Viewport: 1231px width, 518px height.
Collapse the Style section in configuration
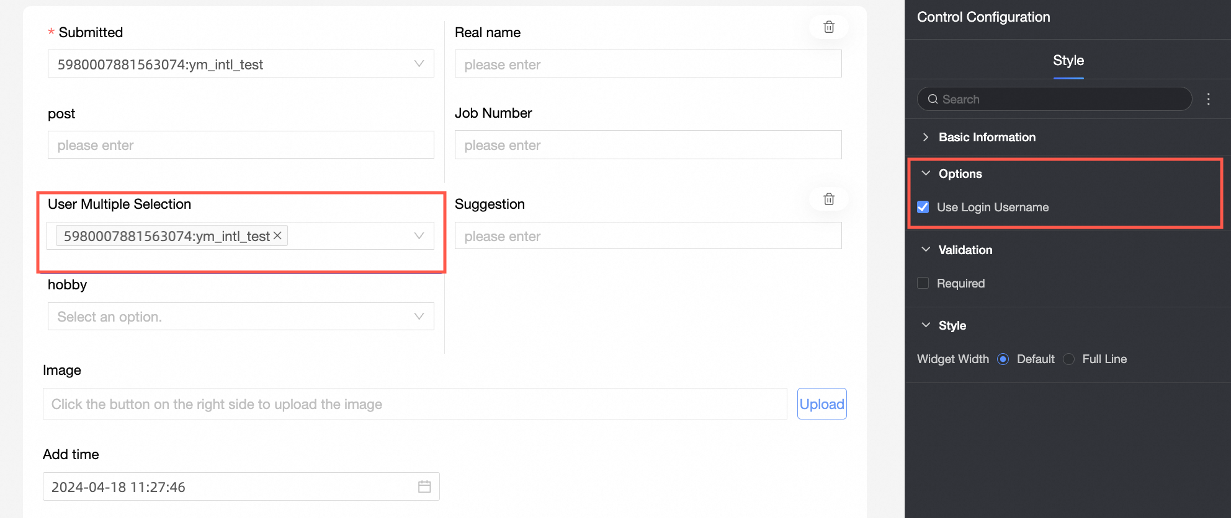click(x=926, y=325)
